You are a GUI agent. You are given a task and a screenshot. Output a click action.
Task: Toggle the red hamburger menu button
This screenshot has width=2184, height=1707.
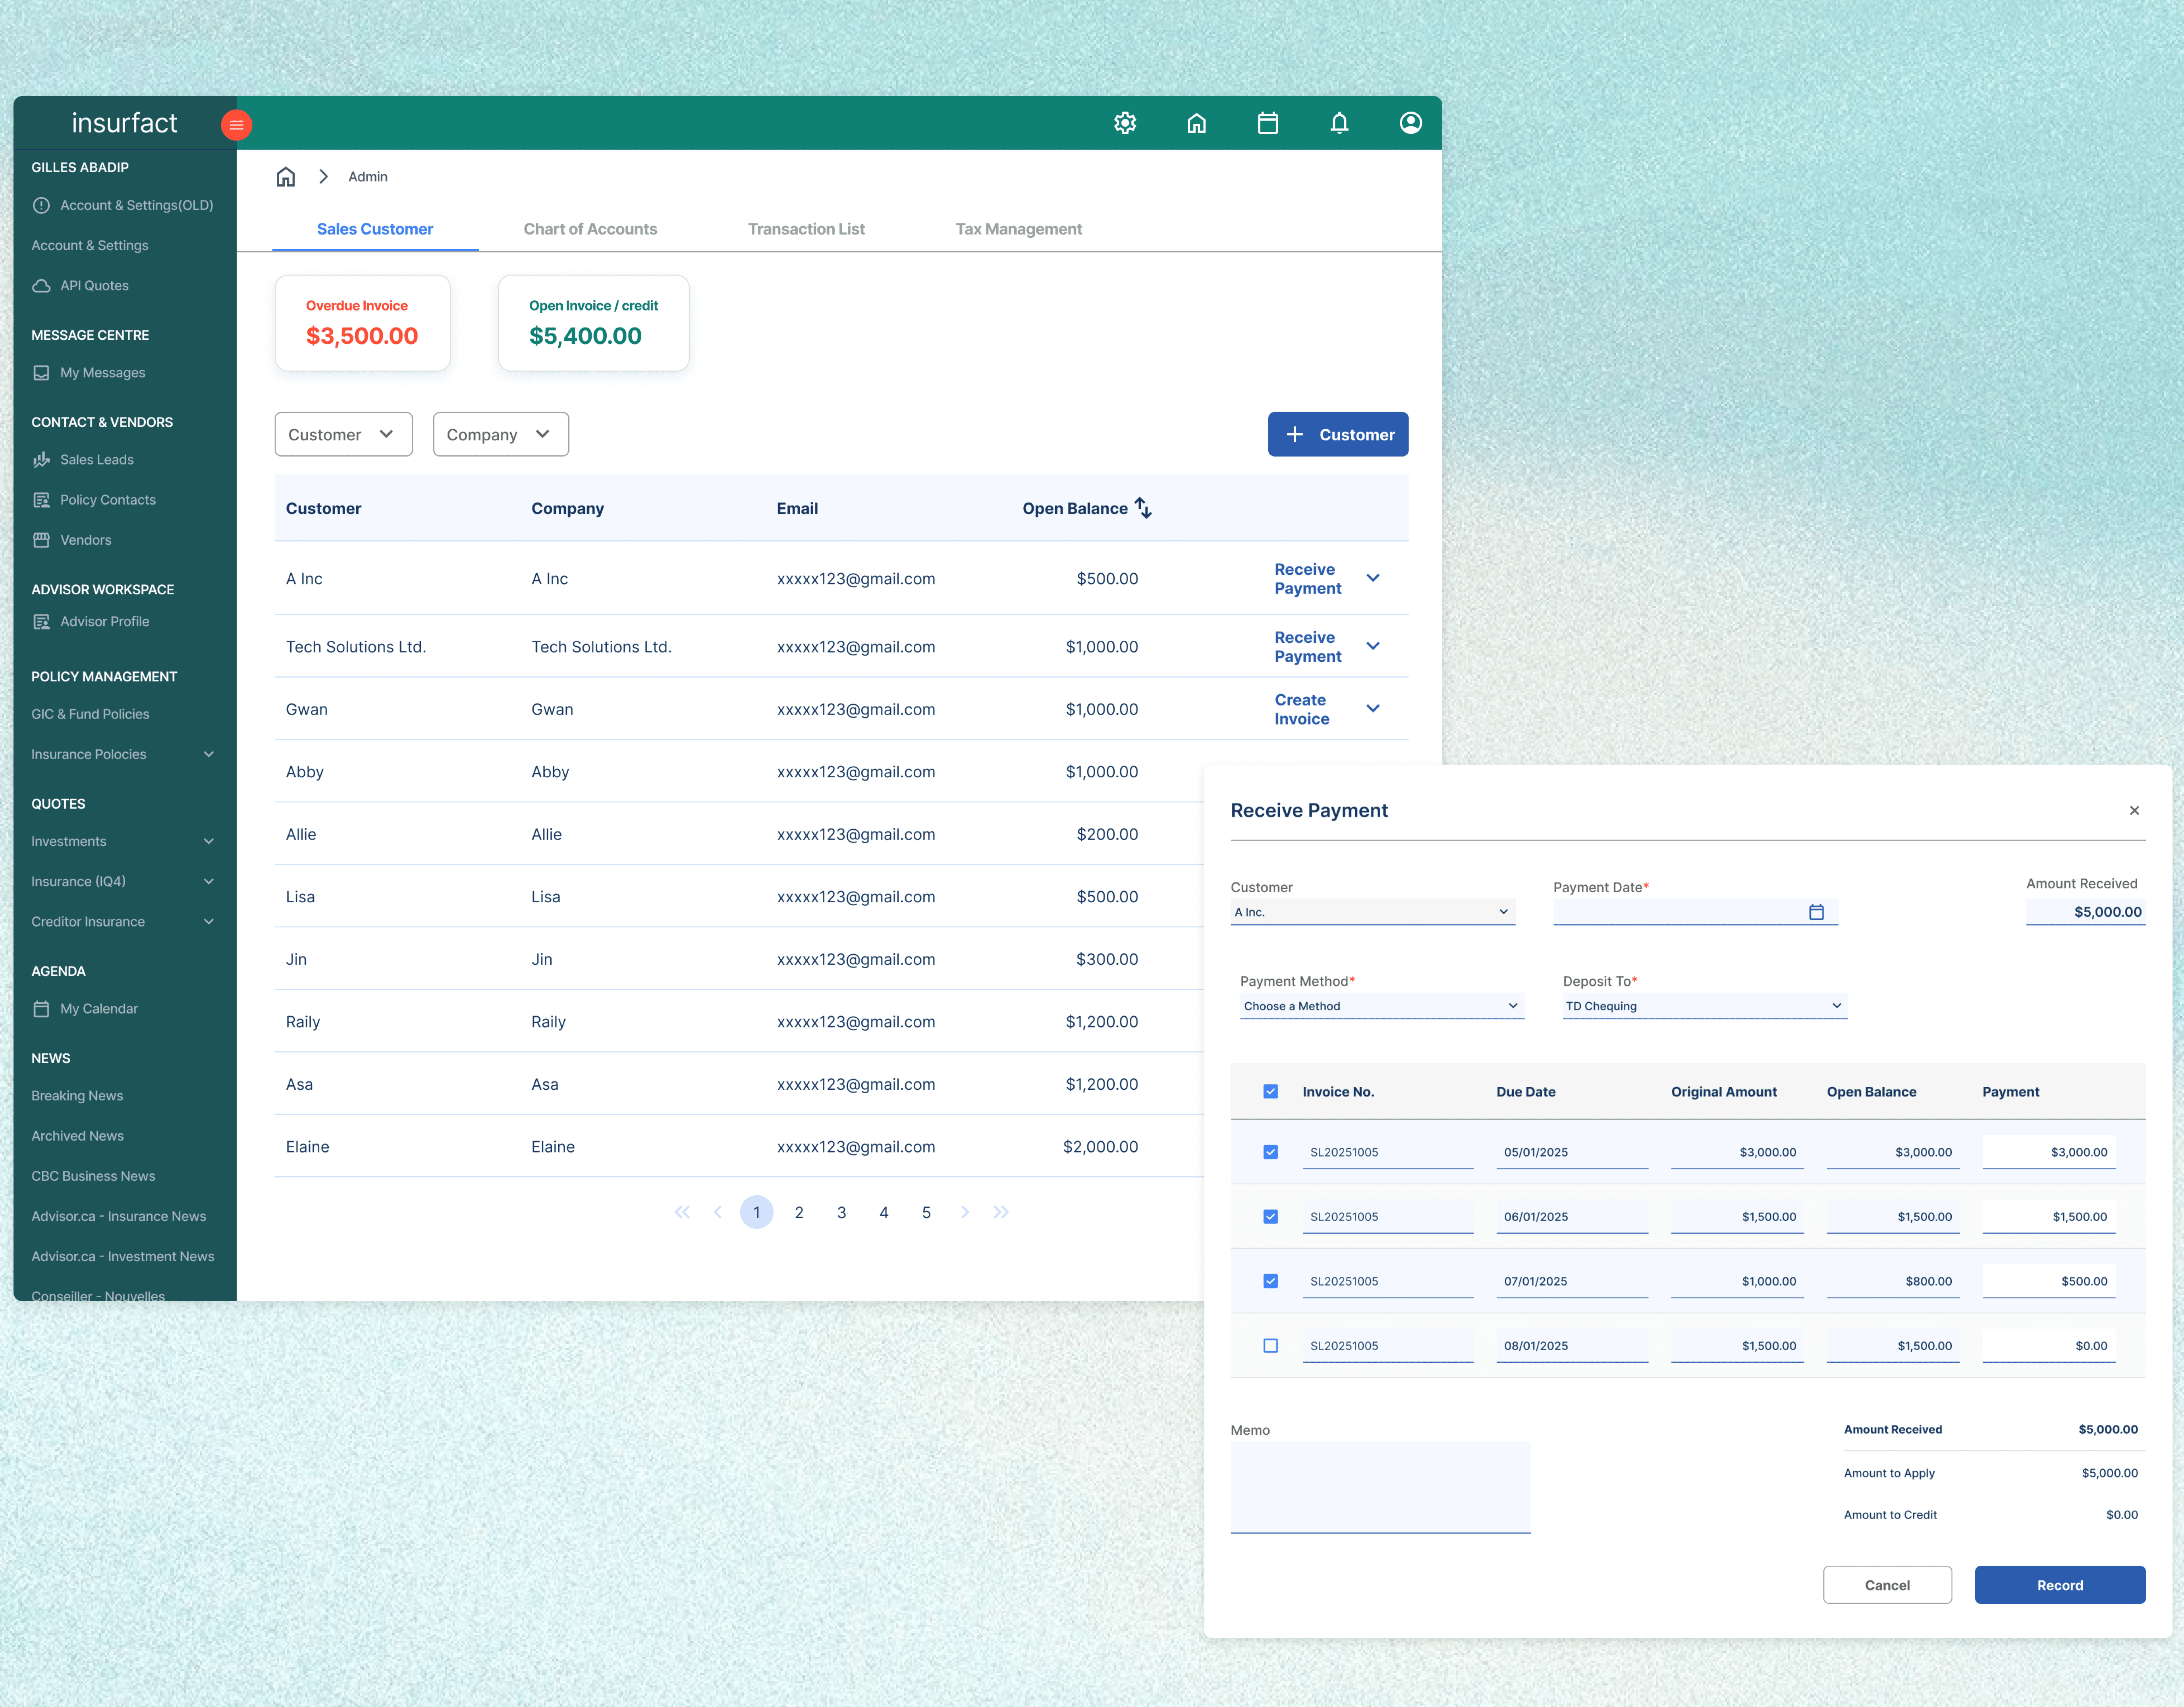pyautogui.click(x=236, y=125)
